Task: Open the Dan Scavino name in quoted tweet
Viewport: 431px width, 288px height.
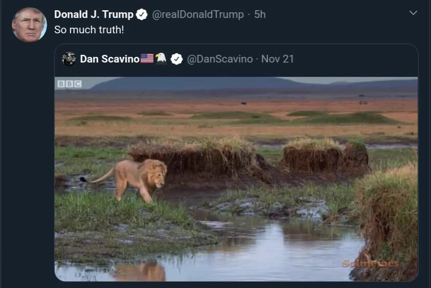Action: [x=110, y=59]
